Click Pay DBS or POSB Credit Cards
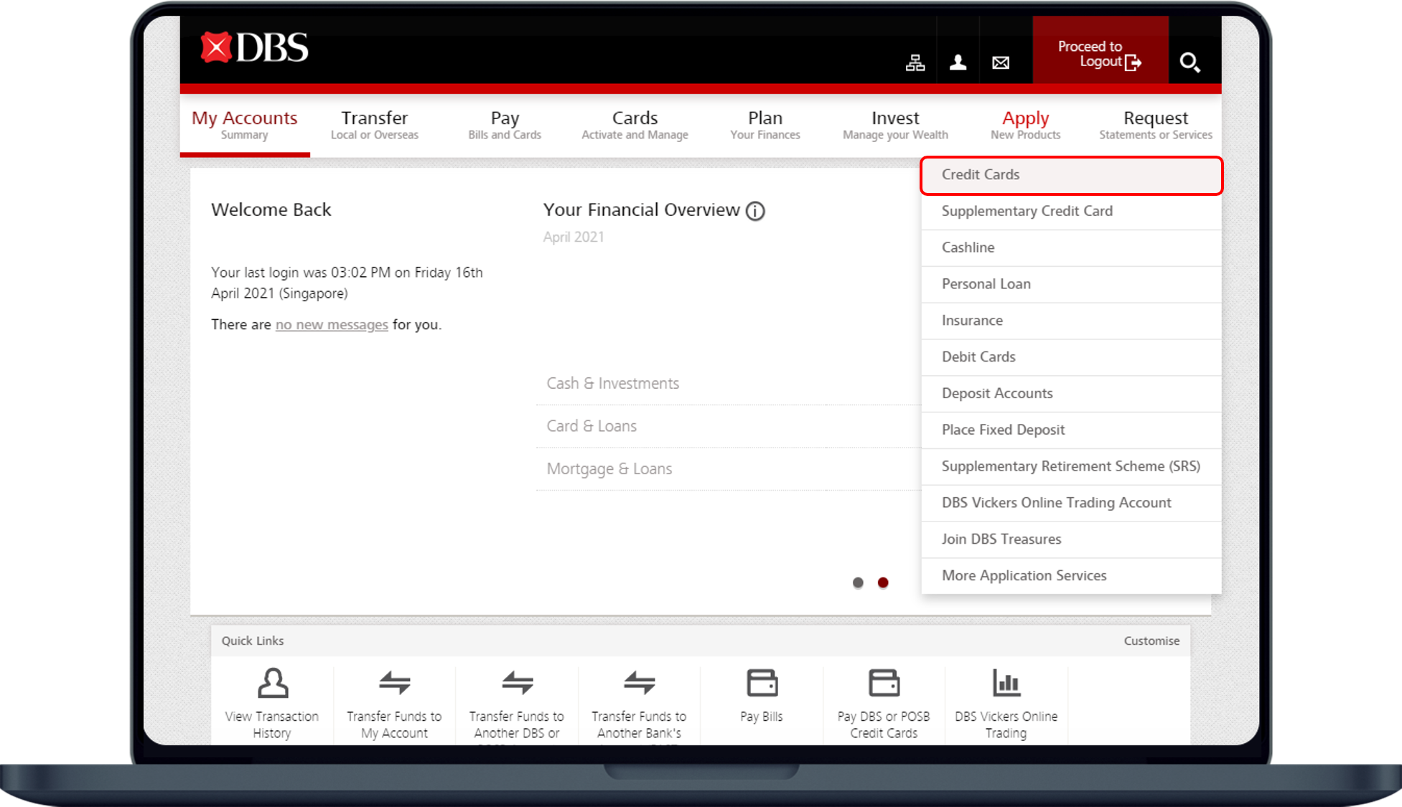 [x=884, y=703]
